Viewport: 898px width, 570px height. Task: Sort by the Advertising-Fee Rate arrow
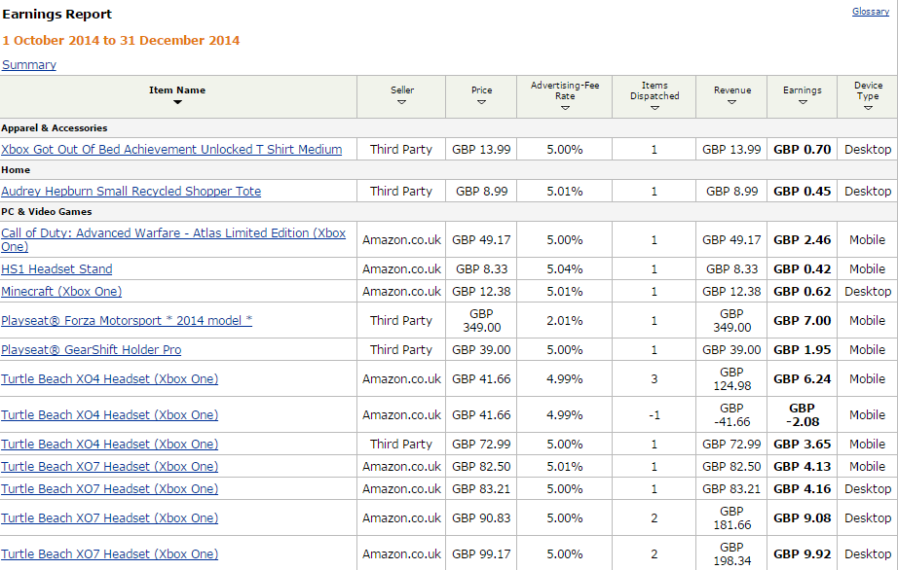tap(565, 108)
